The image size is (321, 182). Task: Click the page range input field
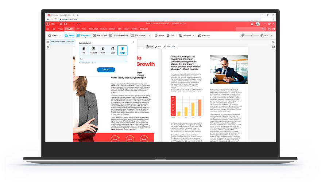point(103,58)
